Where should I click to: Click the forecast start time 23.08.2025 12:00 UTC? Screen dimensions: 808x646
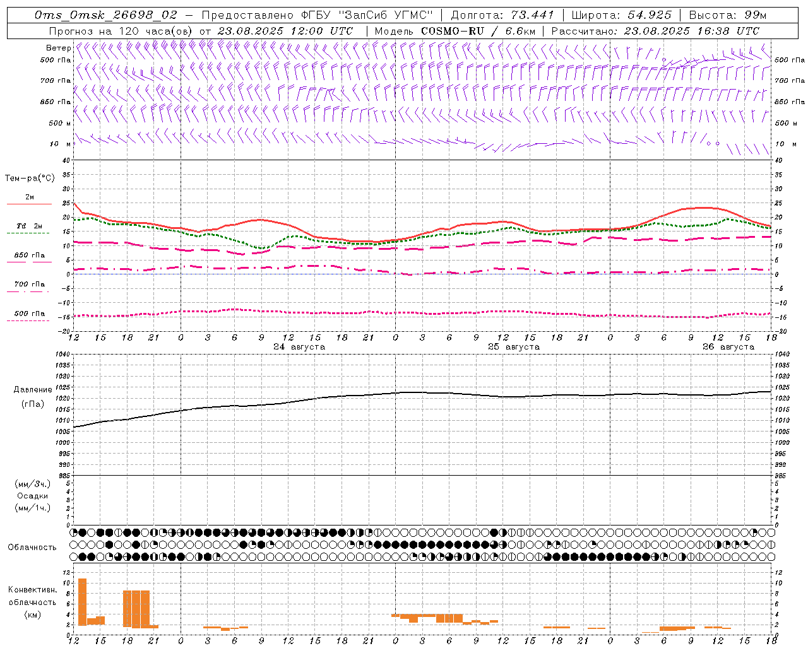click(285, 31)
